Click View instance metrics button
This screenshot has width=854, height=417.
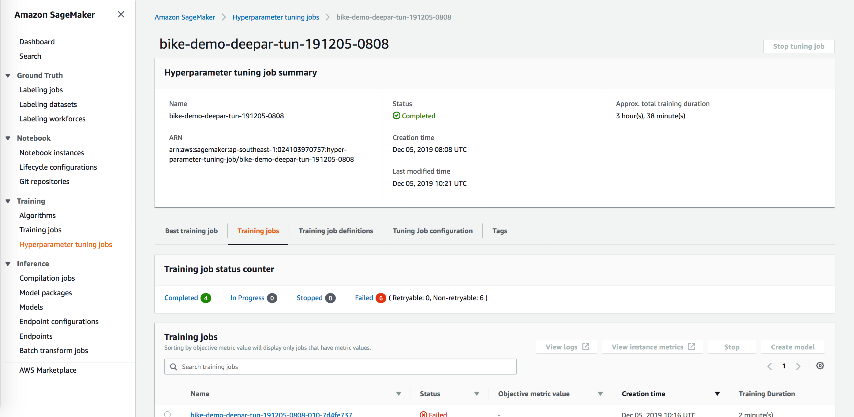652,347
